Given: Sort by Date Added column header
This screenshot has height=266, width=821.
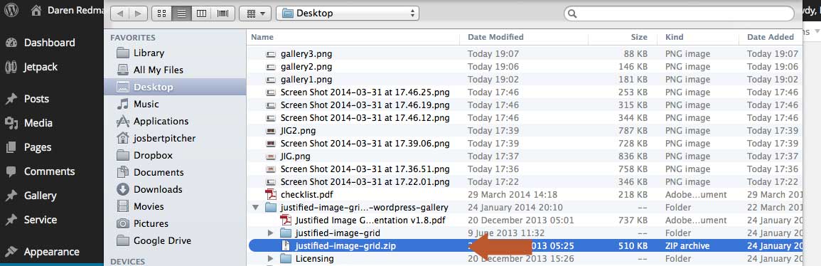Looking at the screenshot, I should tap(771, 37).
